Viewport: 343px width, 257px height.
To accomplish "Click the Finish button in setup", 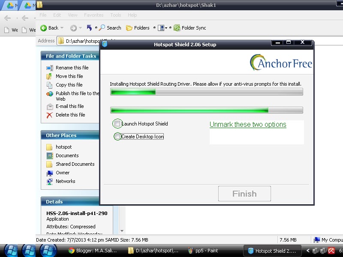I will 244,194.
